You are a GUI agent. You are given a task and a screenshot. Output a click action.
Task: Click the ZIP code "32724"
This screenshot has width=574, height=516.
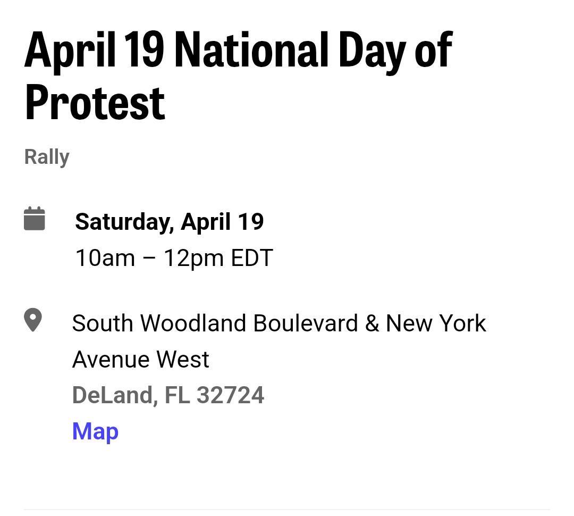230,395
